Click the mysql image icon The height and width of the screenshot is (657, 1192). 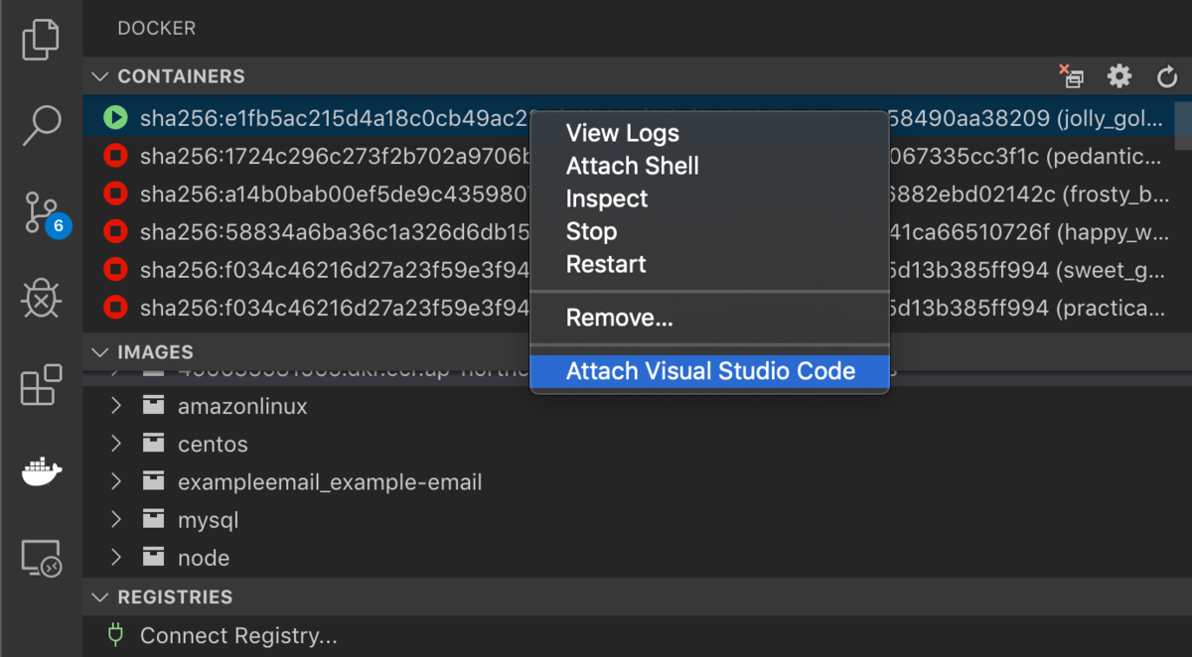(x=153, y=520)
